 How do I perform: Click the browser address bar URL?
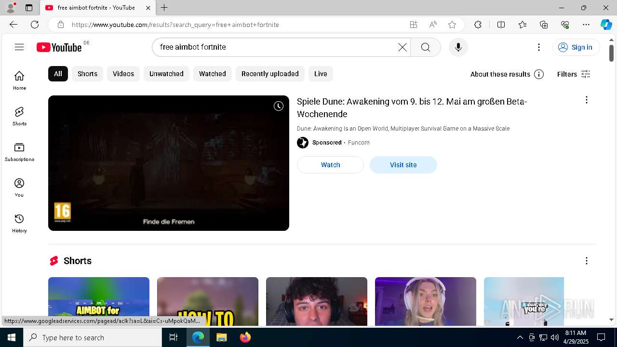(175, 25)
